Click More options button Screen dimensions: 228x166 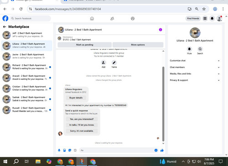point(138,45)
